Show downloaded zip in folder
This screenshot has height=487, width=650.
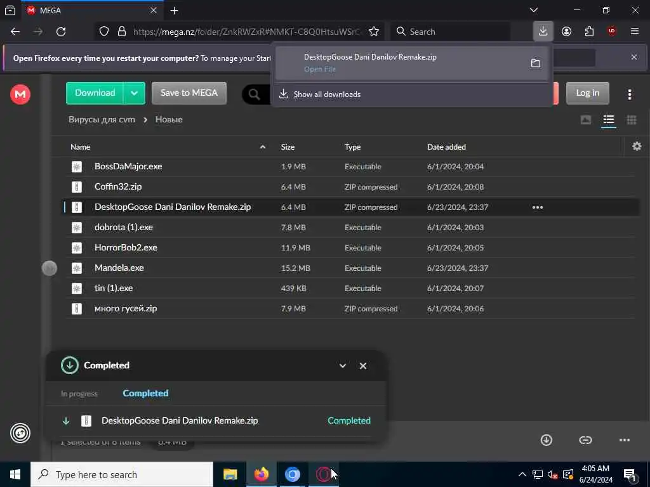click(536, 63)
